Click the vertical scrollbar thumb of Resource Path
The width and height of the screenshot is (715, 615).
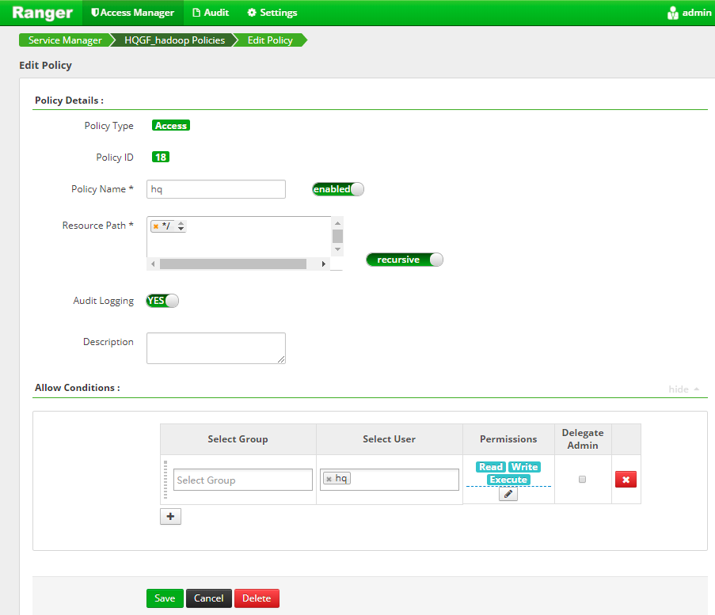click(337, 236)
